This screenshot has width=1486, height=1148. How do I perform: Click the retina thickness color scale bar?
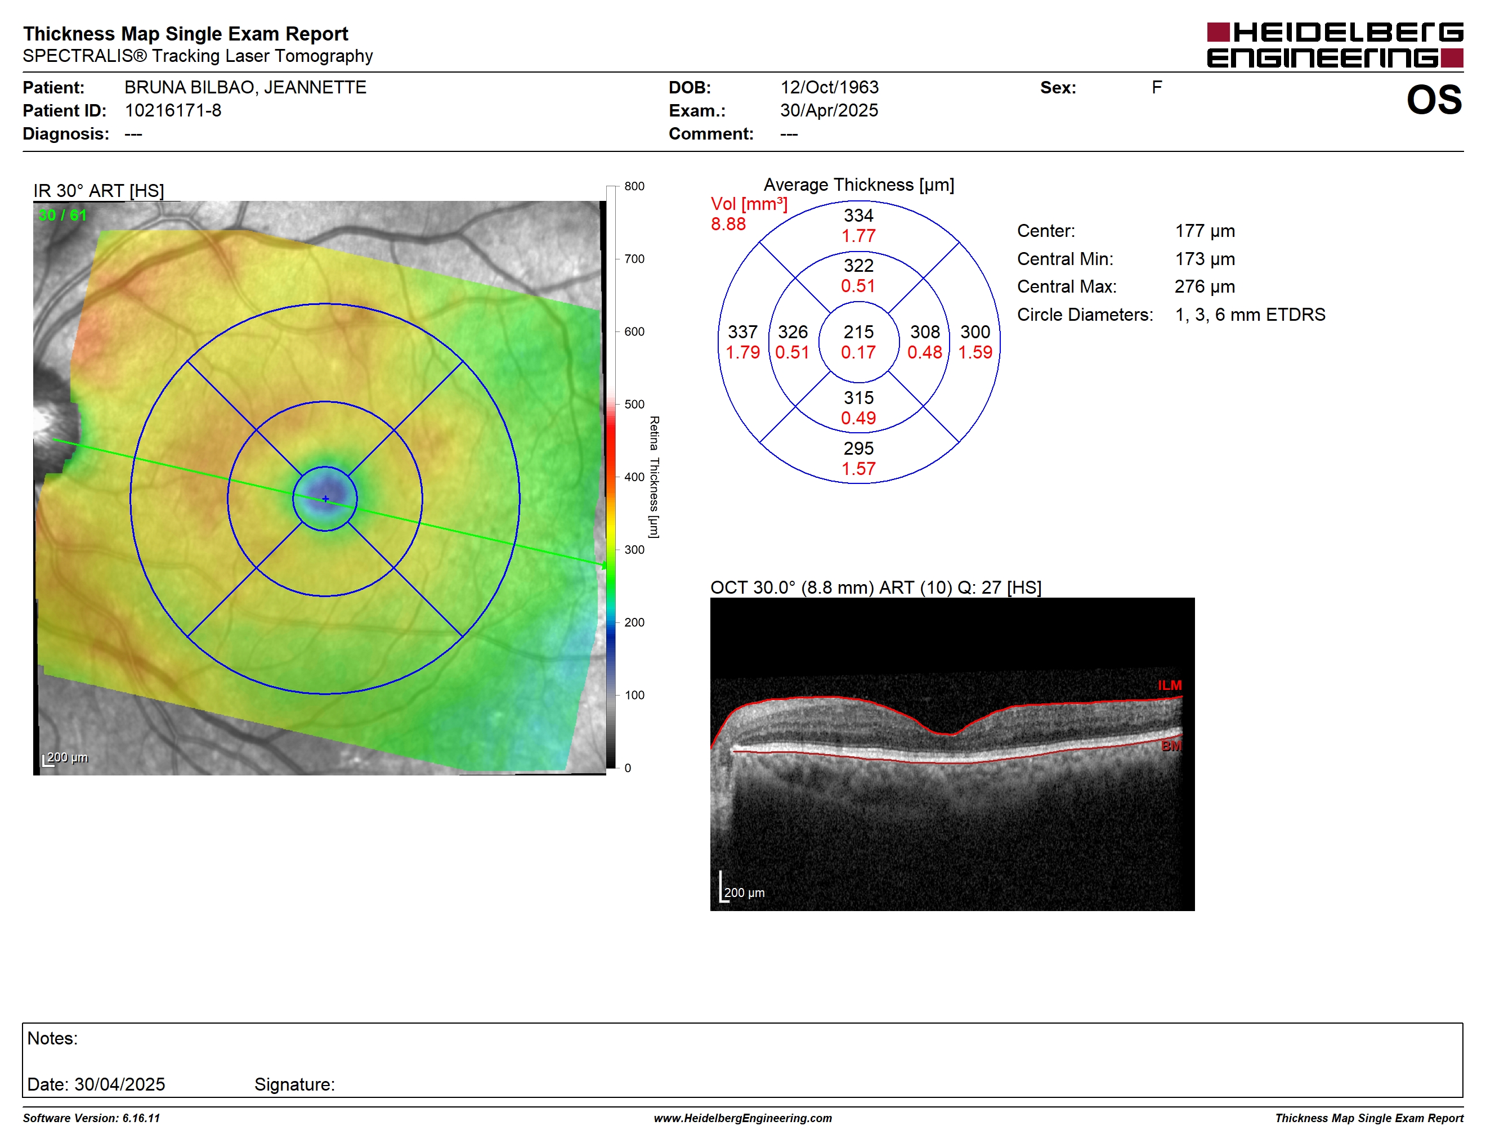611,477
